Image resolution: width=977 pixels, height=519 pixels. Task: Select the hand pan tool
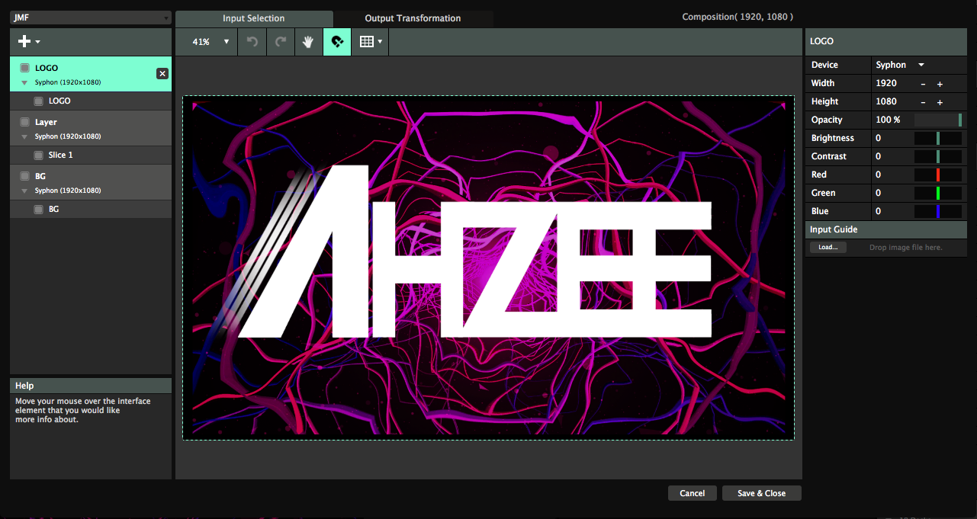[309, 42]
